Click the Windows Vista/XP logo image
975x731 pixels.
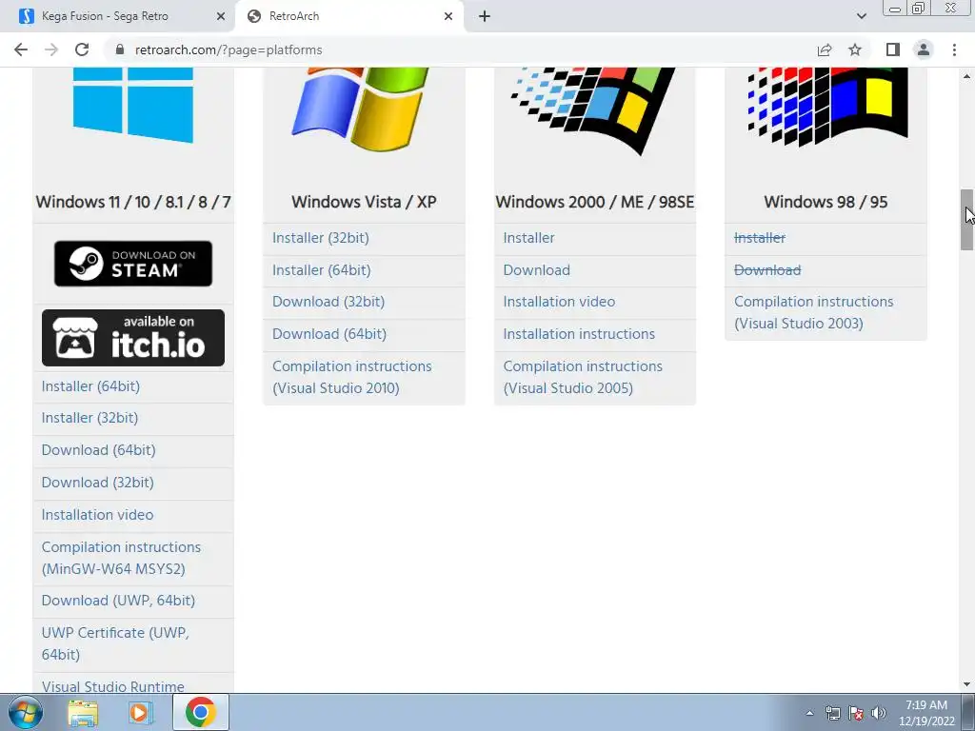point(360,109)
